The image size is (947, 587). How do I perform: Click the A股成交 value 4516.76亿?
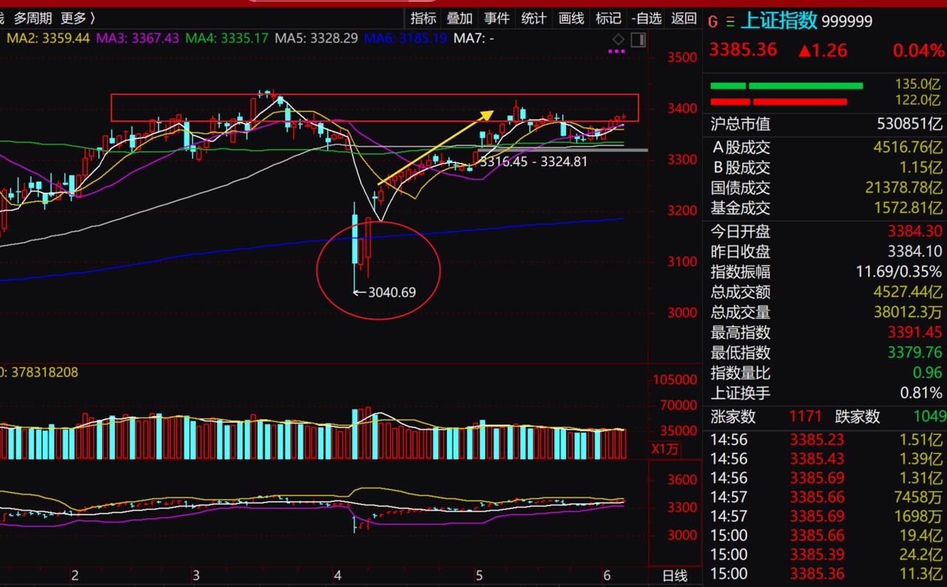tap(907, 147)
